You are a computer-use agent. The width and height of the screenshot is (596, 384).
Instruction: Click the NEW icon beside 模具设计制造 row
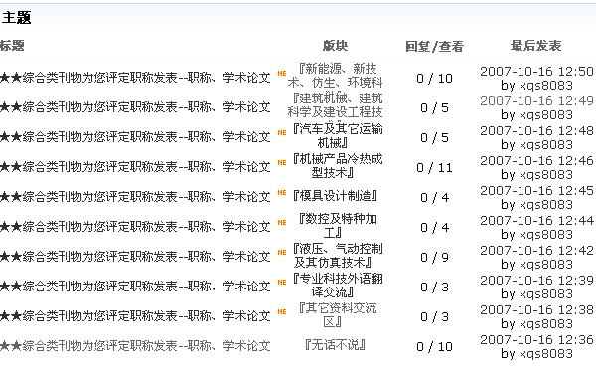click(282, 193)
